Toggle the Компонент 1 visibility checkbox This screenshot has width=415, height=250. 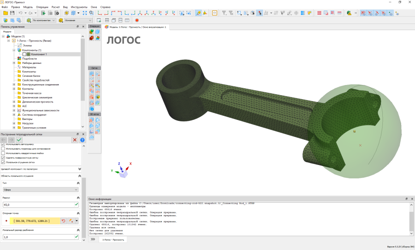click(x=24, y=54)
